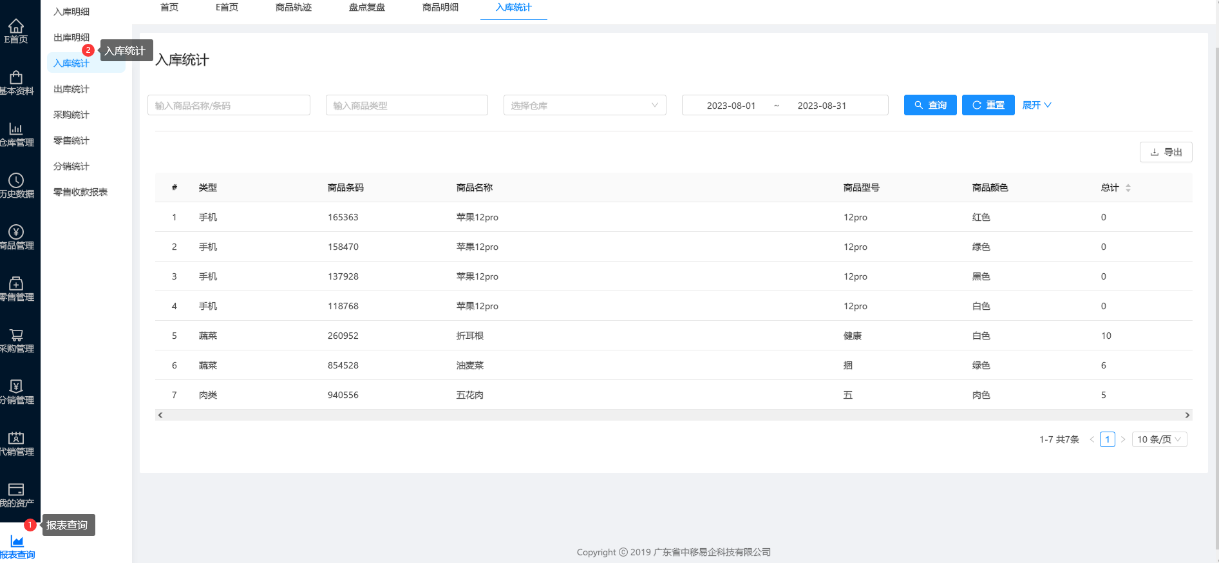Click the right arrow of horizontal scrollbar
Screen dimensions: 1219x563
[1187, 415]
